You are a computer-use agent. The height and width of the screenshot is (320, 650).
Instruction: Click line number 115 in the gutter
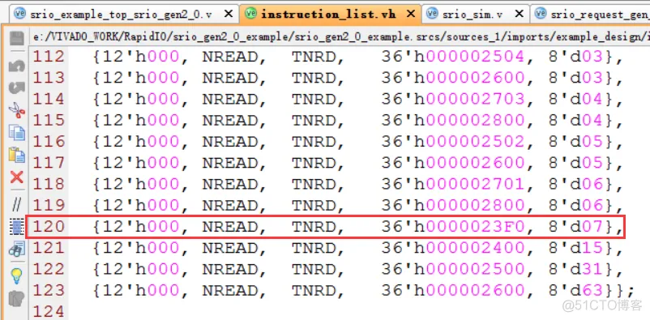(x=48, y=121)
